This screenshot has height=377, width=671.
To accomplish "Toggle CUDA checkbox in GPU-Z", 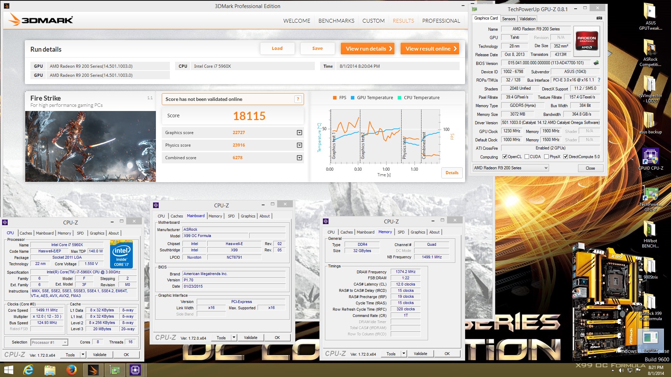I will [527, 157].
